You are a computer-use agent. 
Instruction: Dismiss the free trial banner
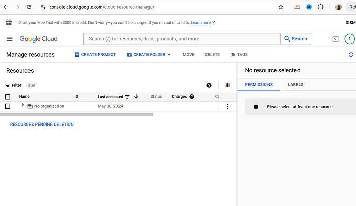tap(350, 23)
